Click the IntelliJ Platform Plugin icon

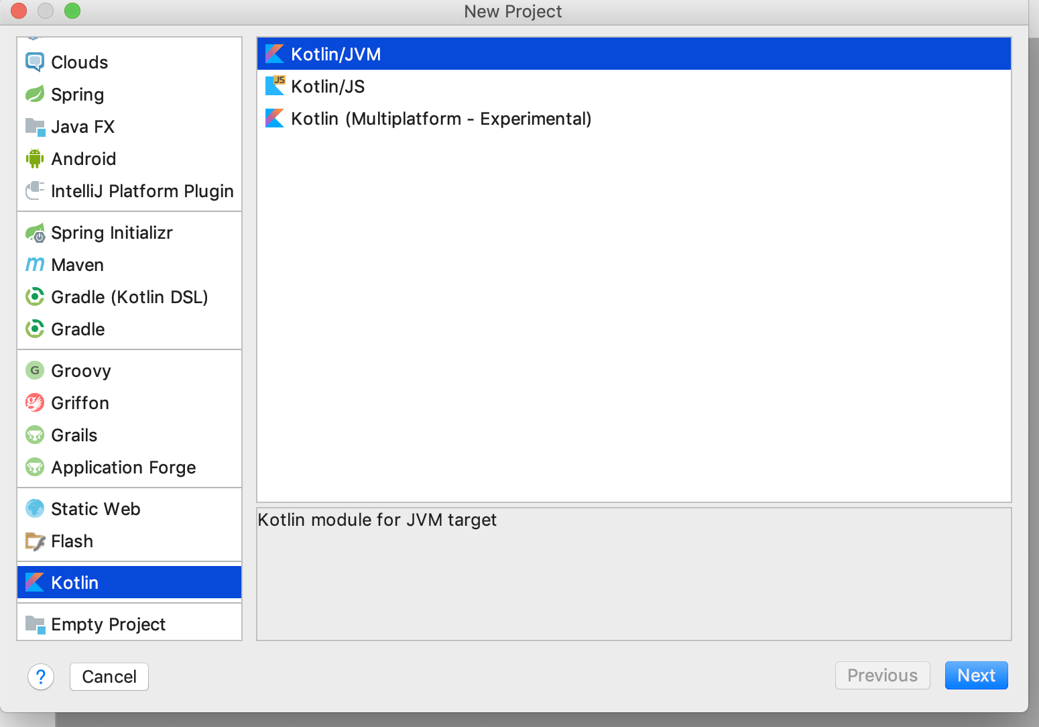35,191
